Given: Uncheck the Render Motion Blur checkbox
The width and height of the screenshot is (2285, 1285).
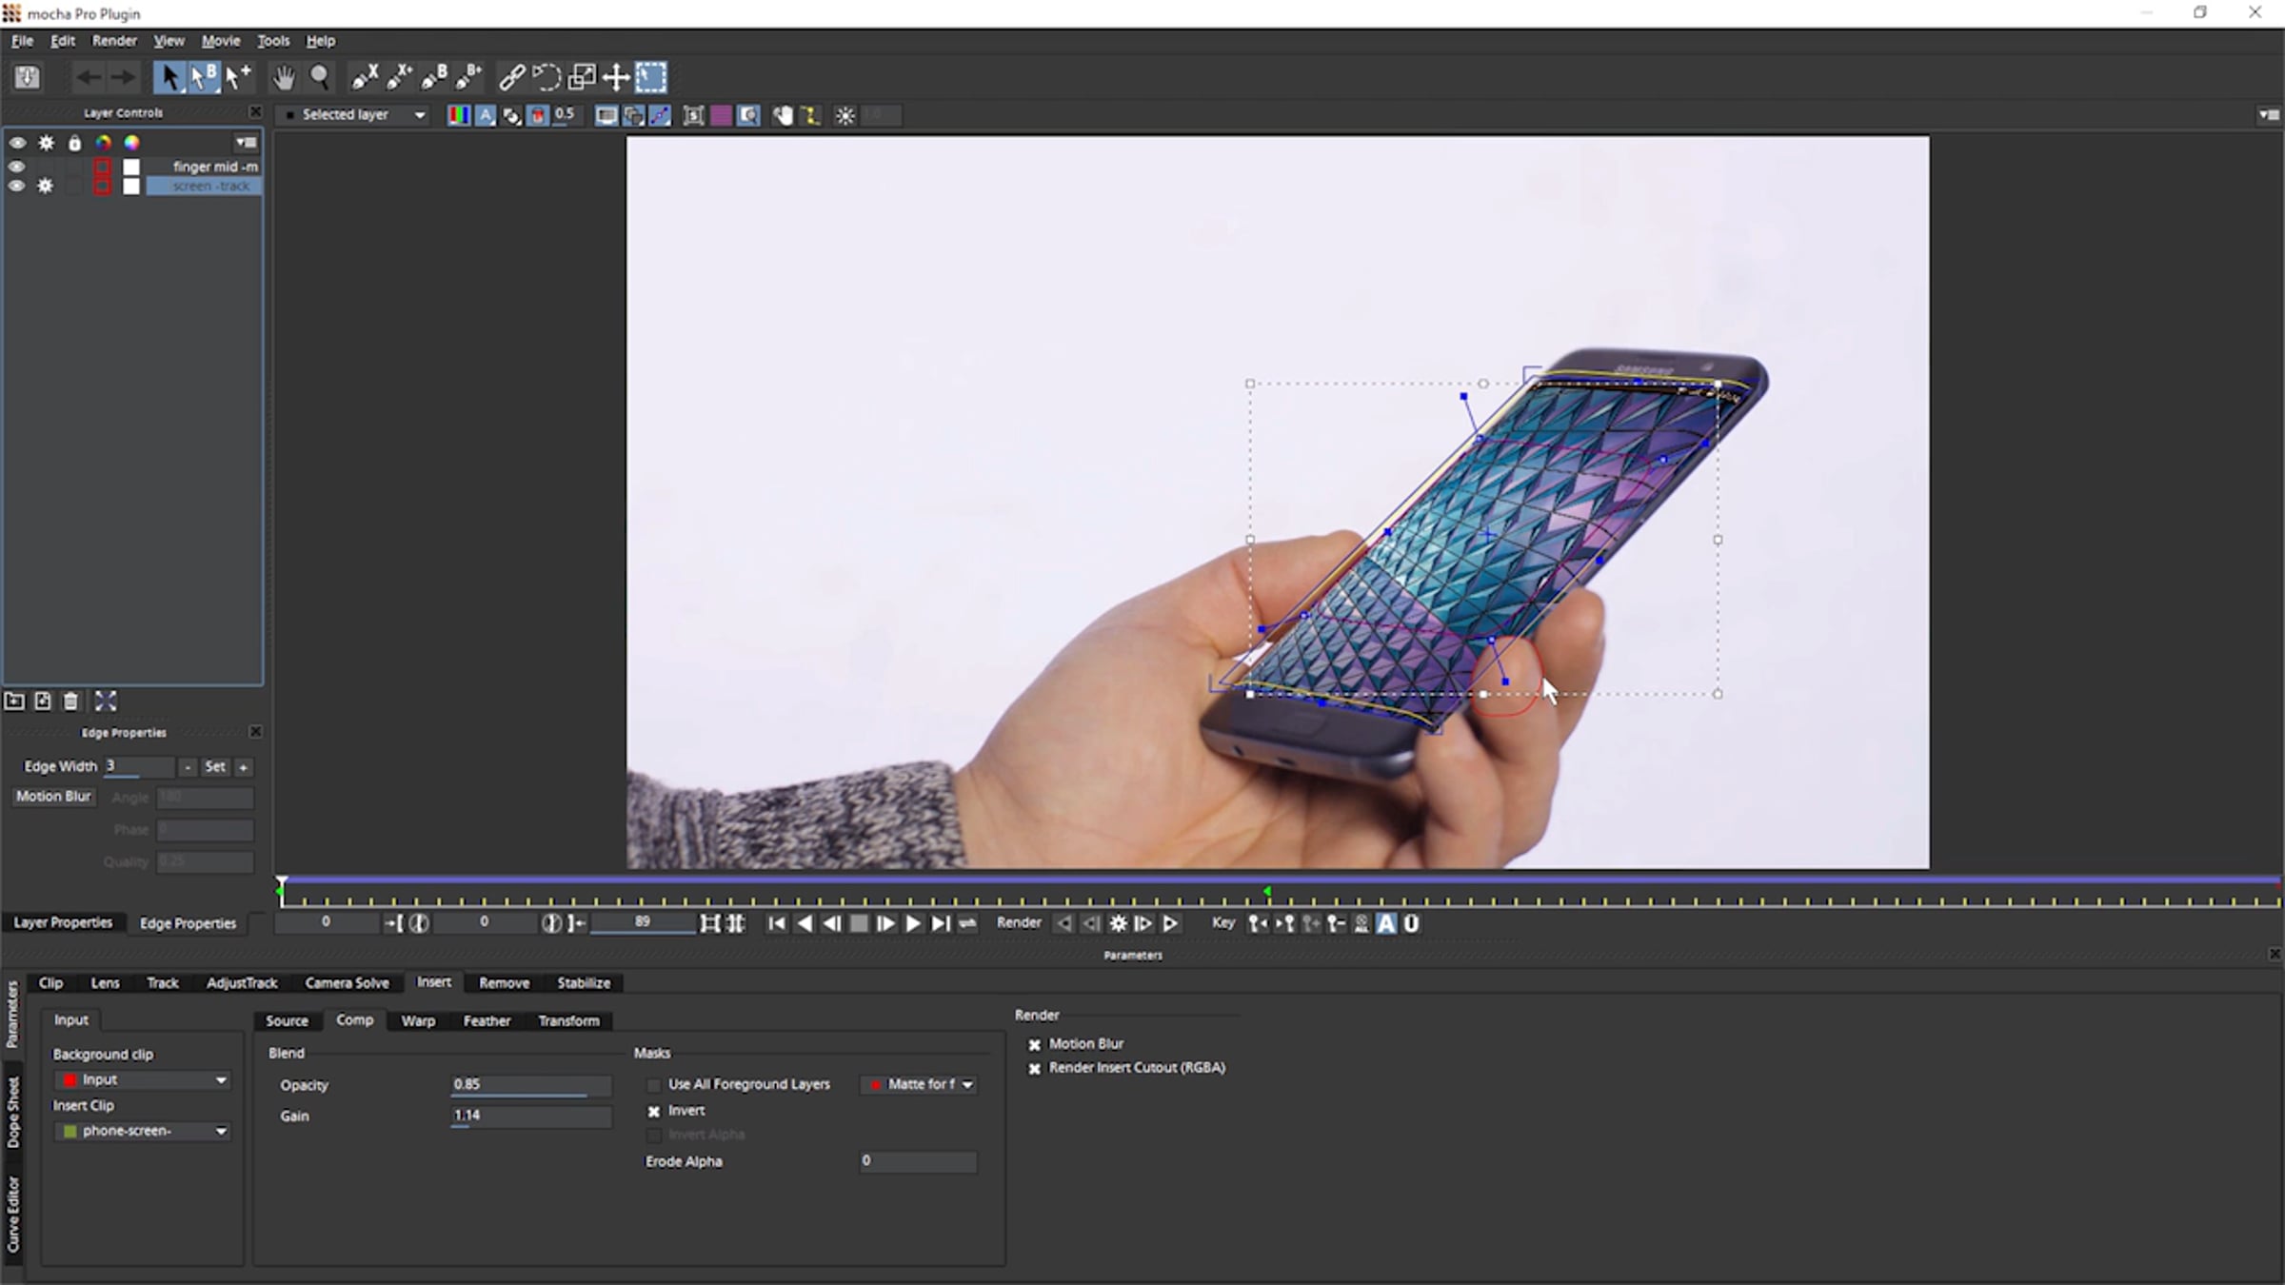Looking at the screenshot, I should 1035,1045.
